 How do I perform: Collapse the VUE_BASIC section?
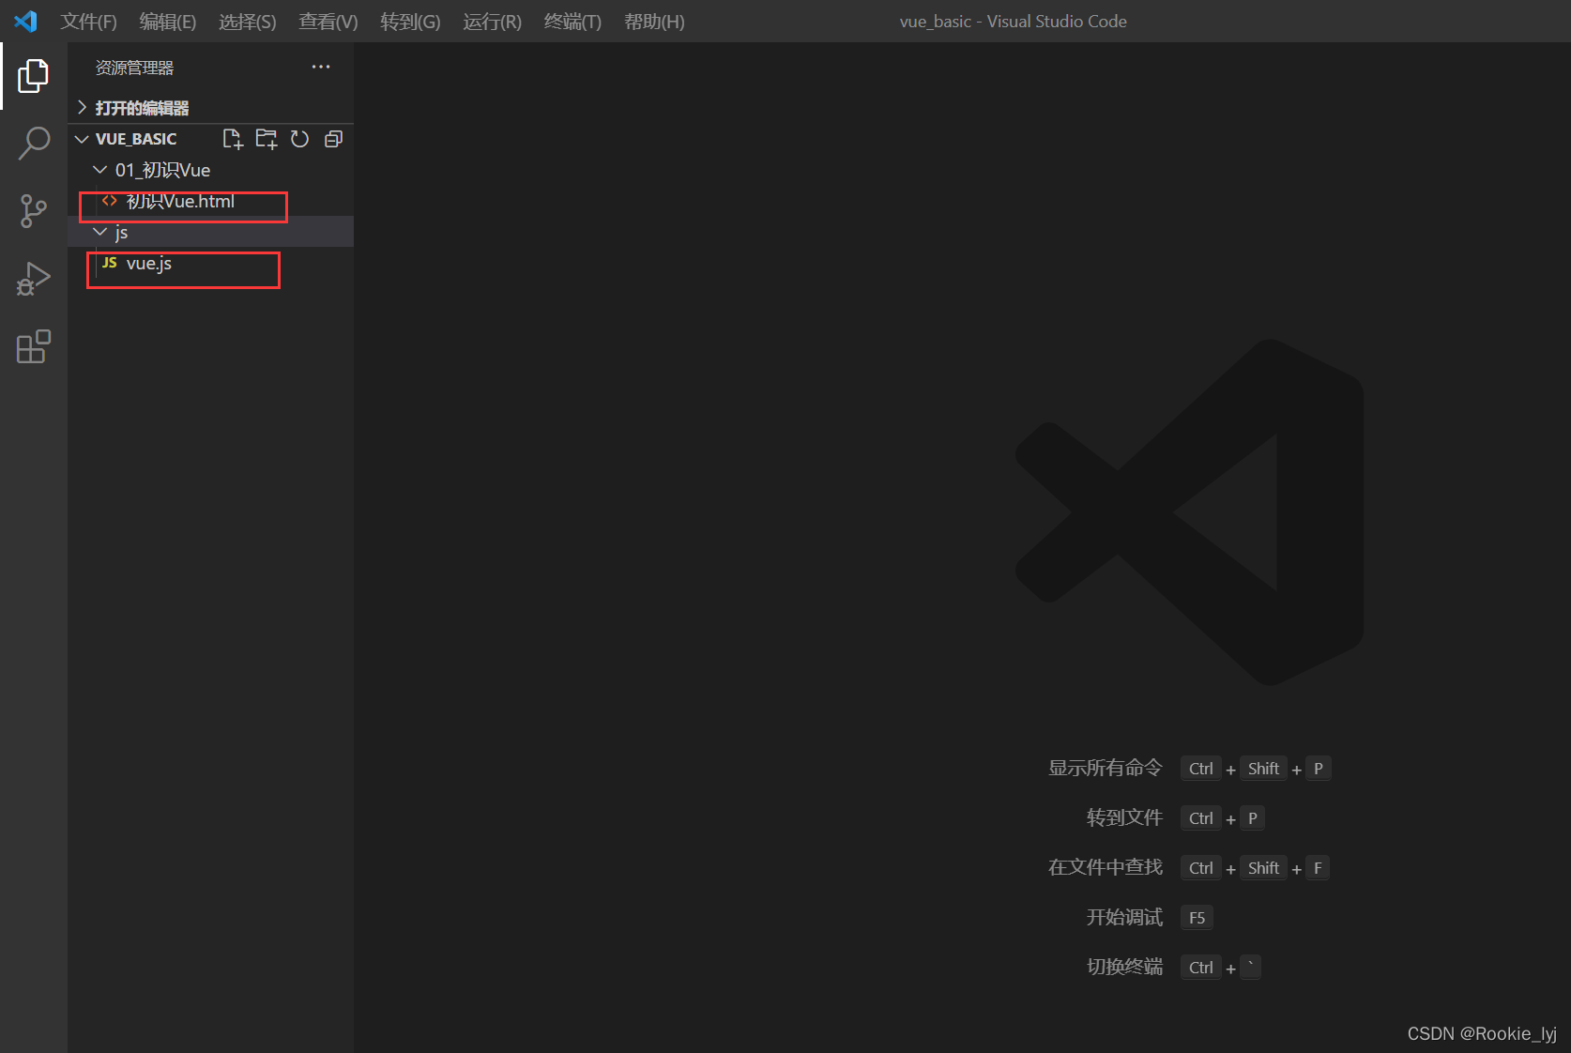(x=82, y=138)
